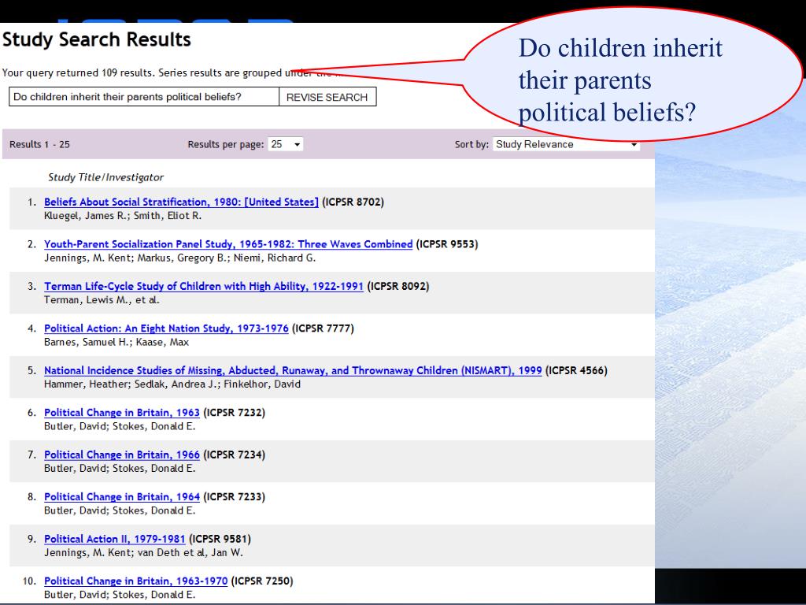Click the 'Study Title/Investigator' column header
806x605 pixels.
click(x=106, y=177)
